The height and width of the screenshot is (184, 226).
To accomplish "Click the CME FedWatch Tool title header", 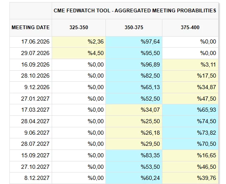I will point(135,11).
